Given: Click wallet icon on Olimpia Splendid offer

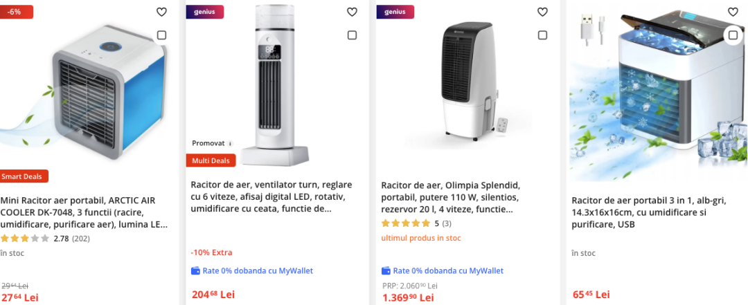Looking at the screenshot, I should pyautogui.click(x=386, y=270).
